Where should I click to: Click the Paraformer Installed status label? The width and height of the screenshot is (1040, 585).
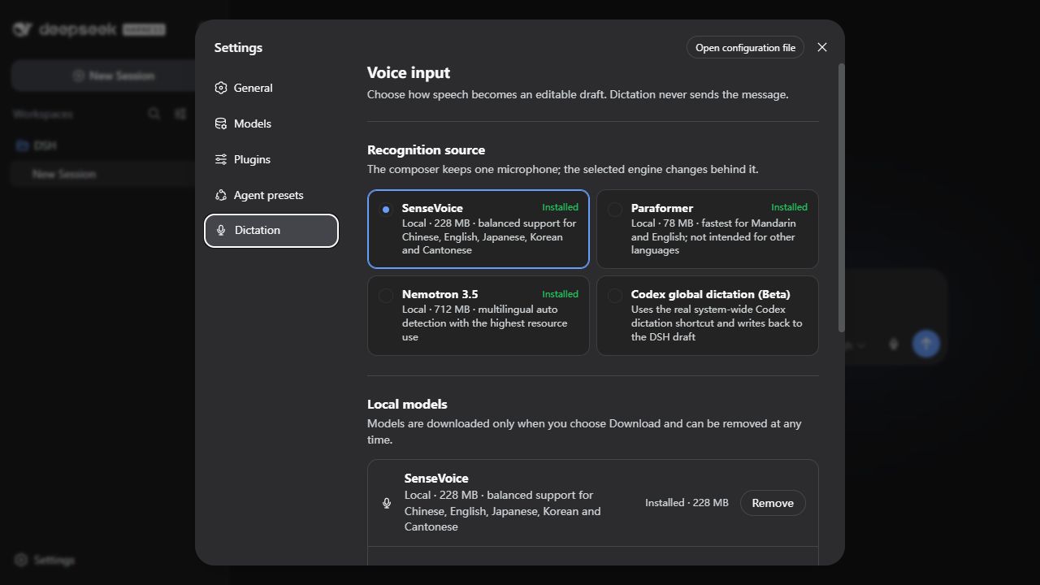click(789, 207)
